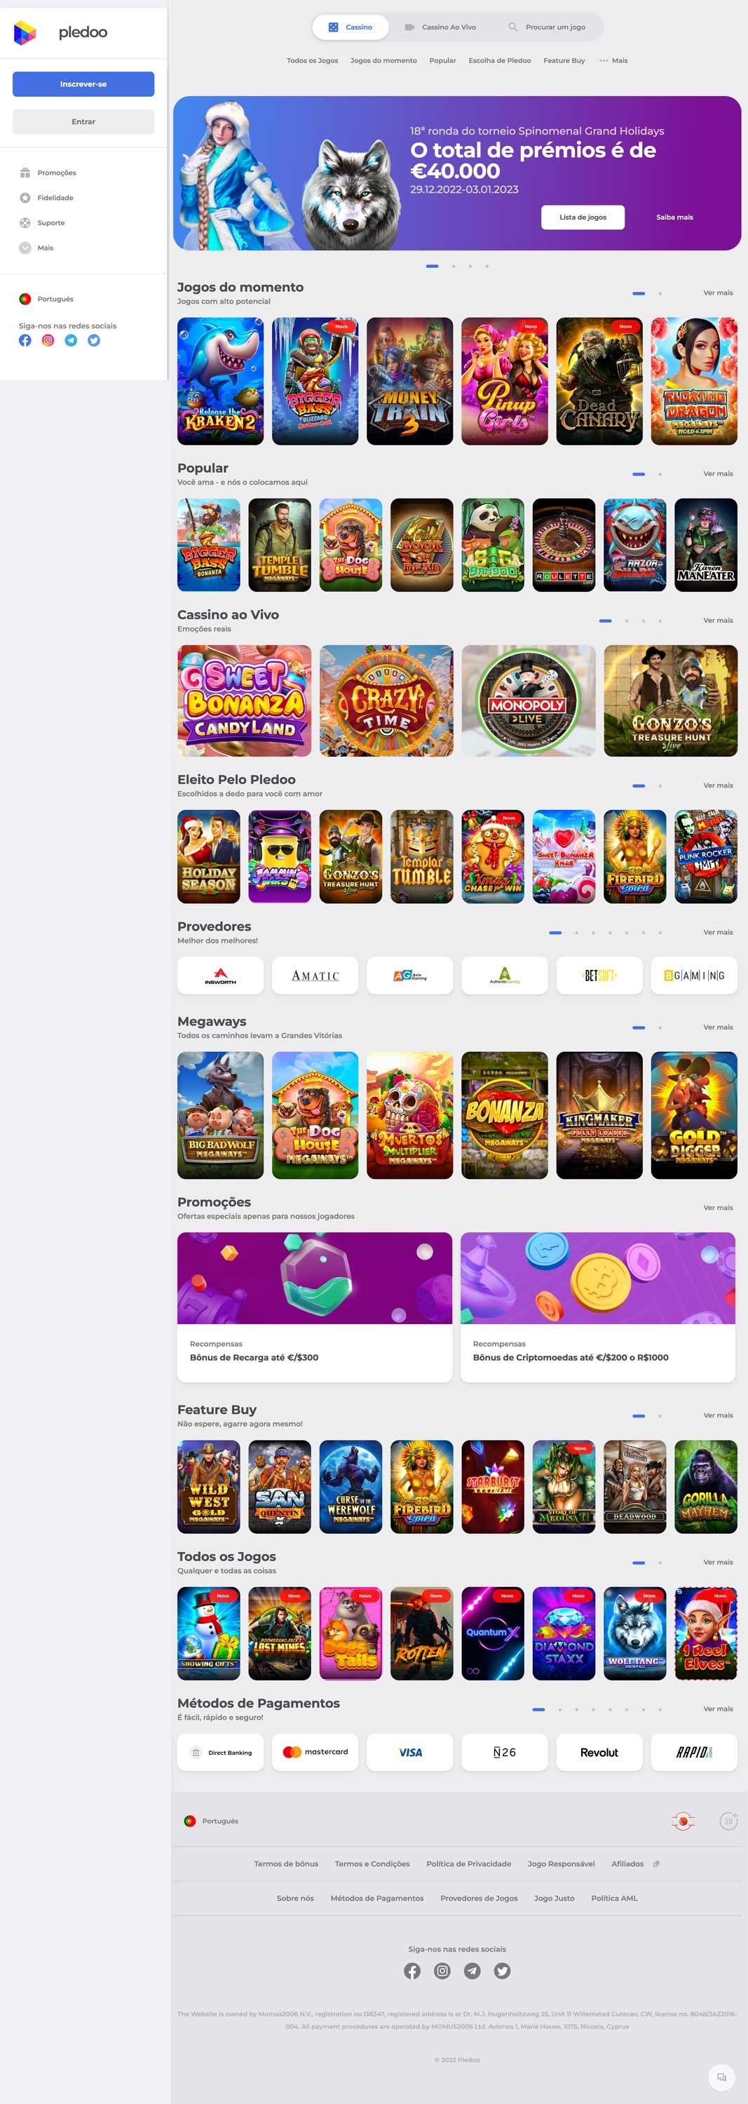Screen dimensions: 748x2104
Task: Expand the Mais item in the sidebar
Action: pyautogui.click(x=36, y=248)
